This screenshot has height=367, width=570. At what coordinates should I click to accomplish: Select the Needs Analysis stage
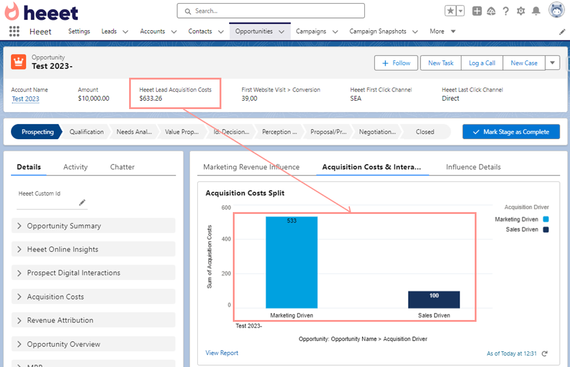(x=134, y=132)
